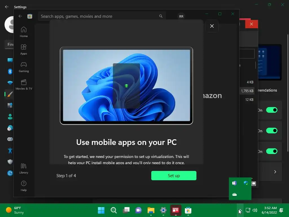Toggle the second On switch in Settings
The image size is (289, 217).
(272, 131)
